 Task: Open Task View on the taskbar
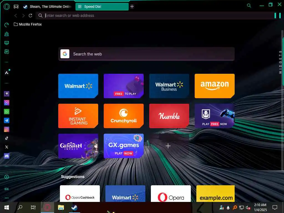(x=33, y=207)
